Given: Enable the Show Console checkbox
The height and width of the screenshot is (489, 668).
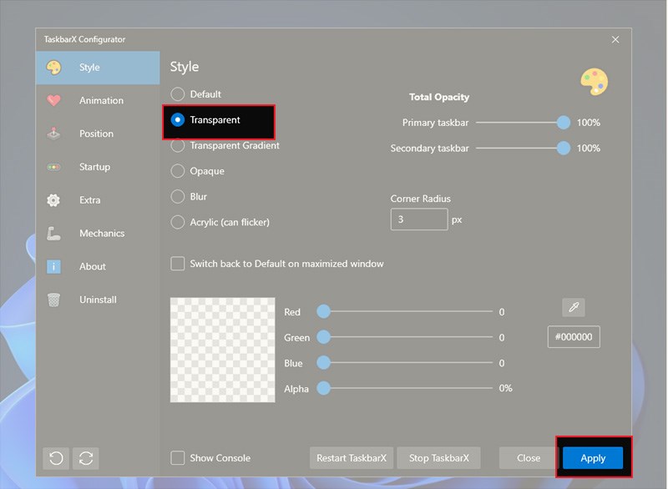Looking at the screenshot, I should pyautogui.click(x=178, y=457).
